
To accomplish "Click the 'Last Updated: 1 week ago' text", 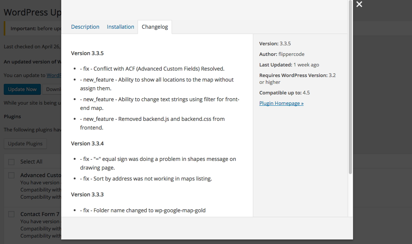I will click(289, 65).
